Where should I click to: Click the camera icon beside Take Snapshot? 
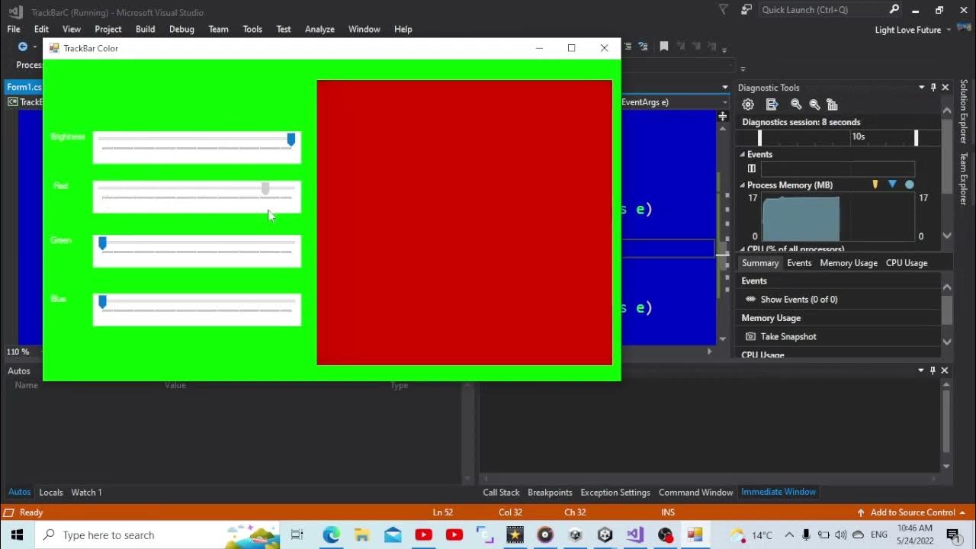750,336
